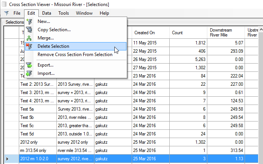Sort by the Count column header

click(x=188, y=33)
